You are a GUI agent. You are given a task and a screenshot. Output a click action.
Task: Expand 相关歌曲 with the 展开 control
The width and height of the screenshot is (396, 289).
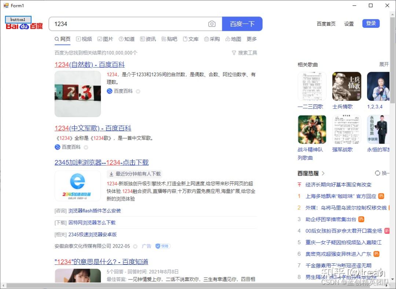[384, 63]
